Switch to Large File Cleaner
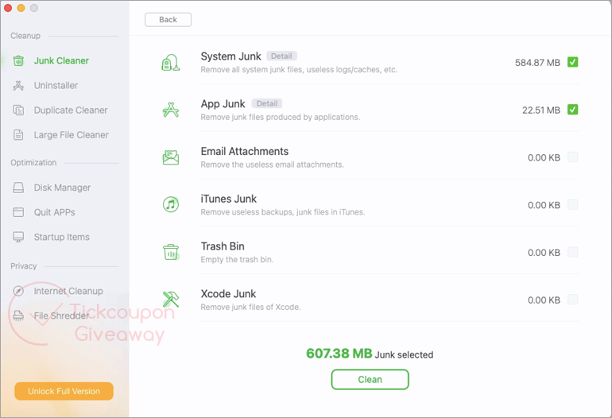The height and width of the screenshot is (418, 612). pos(71,134)
